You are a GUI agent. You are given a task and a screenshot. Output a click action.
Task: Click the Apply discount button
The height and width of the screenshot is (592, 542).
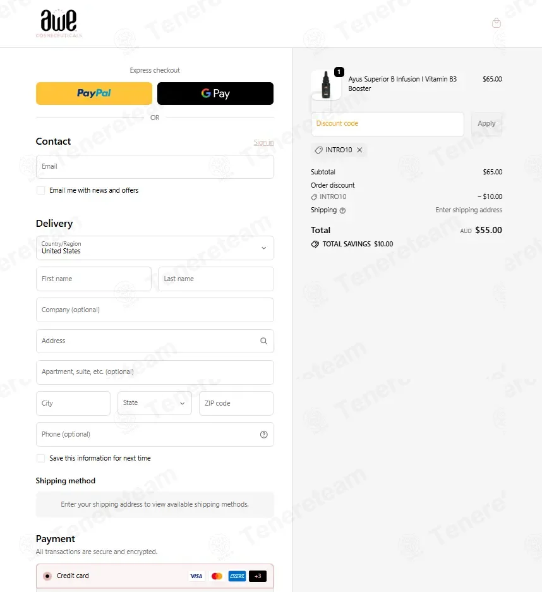(x=486, y=124)
